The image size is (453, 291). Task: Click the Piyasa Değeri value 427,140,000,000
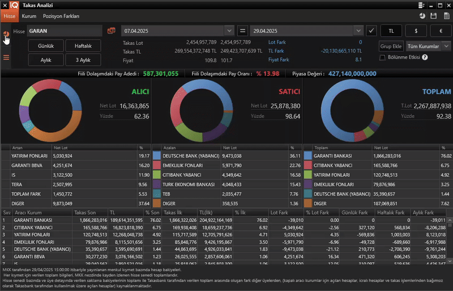coord(352,74)
